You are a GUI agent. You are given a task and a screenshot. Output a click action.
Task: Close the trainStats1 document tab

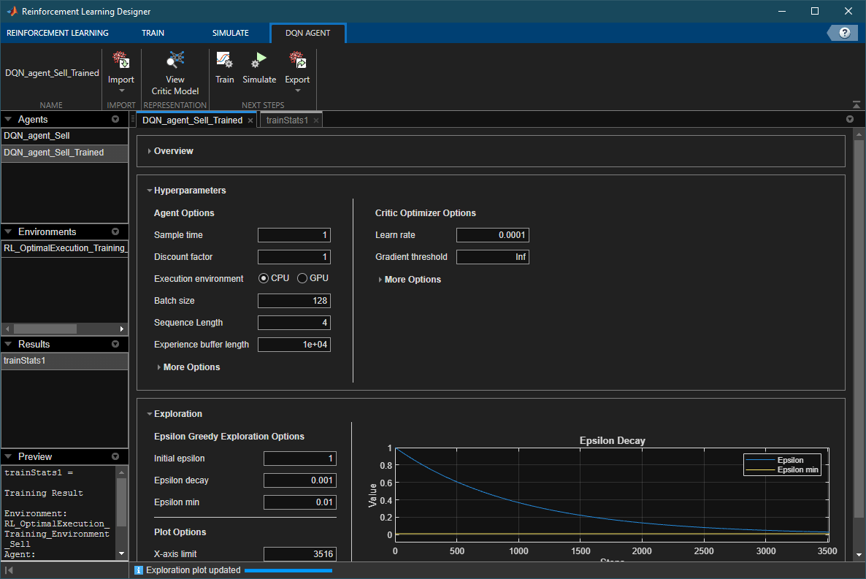click(x=316, y=120)
